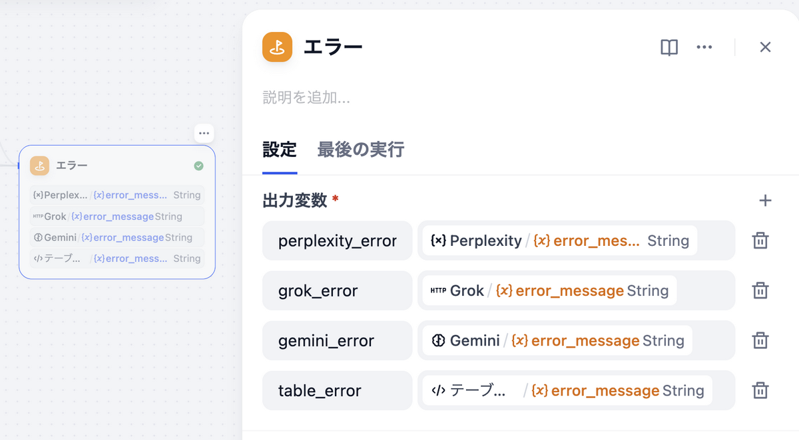Image resolution: width=799 pixels, height=440 pixels.
Task: Click the green success checkmark on the エラー node
Action: (x=198, y=165)
